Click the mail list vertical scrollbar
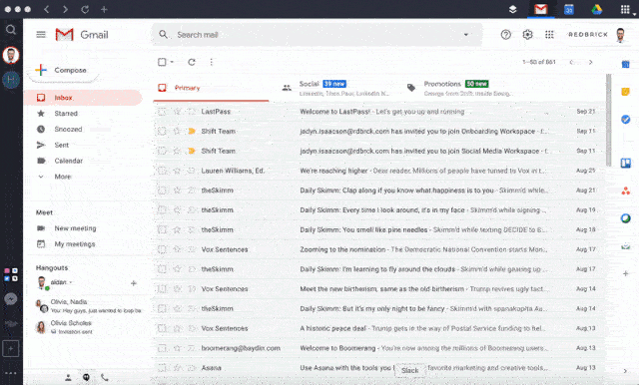This screenshot has width=639, height=385. pos(609,120)
